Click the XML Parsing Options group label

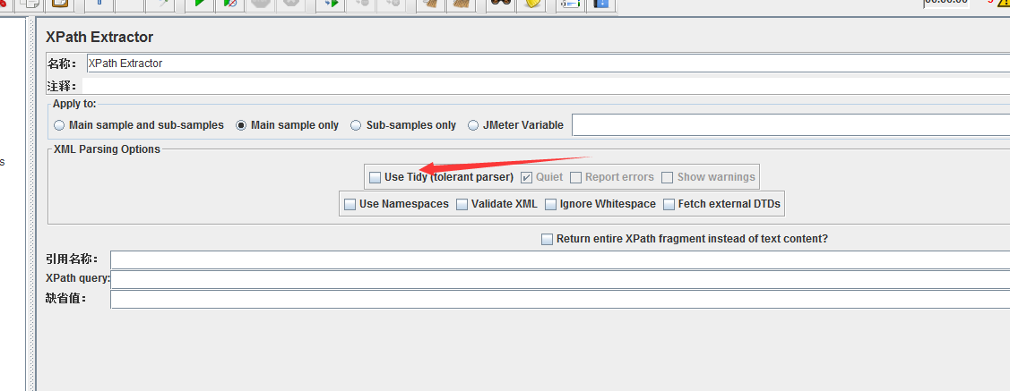pos(107,149)
